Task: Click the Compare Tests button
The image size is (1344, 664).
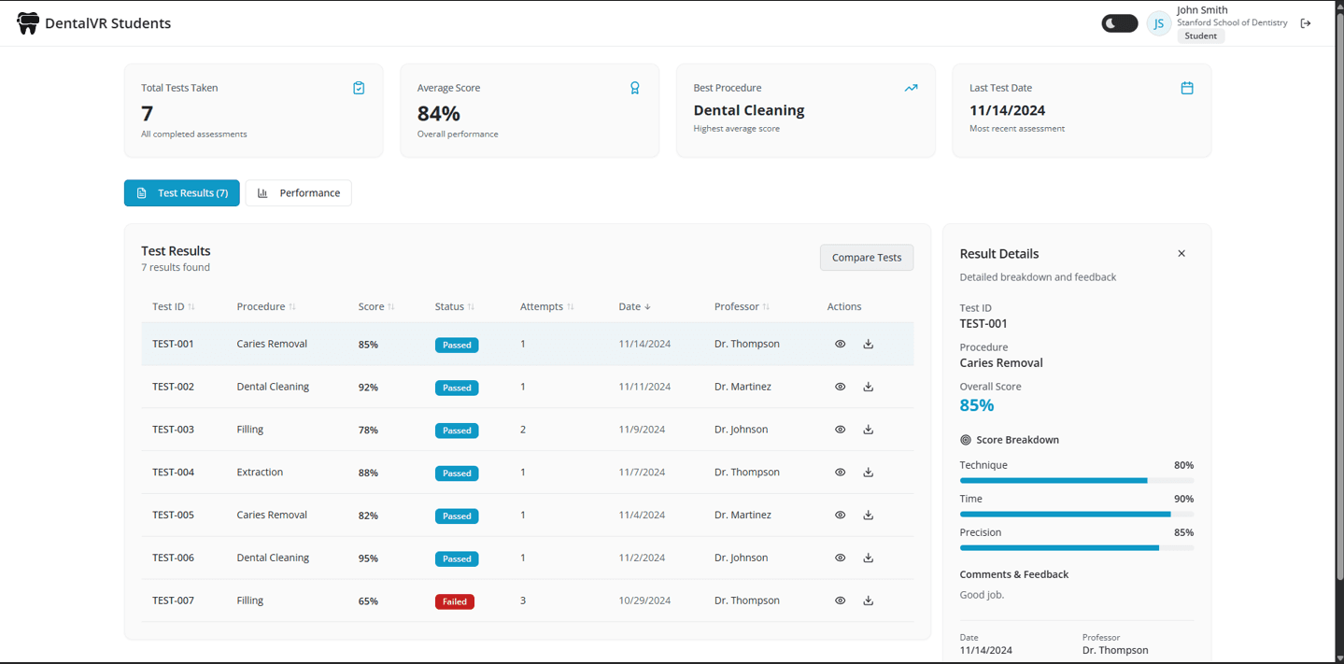Action: click(x=867, y=258)
